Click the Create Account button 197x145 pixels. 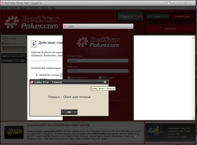point(183,16)
